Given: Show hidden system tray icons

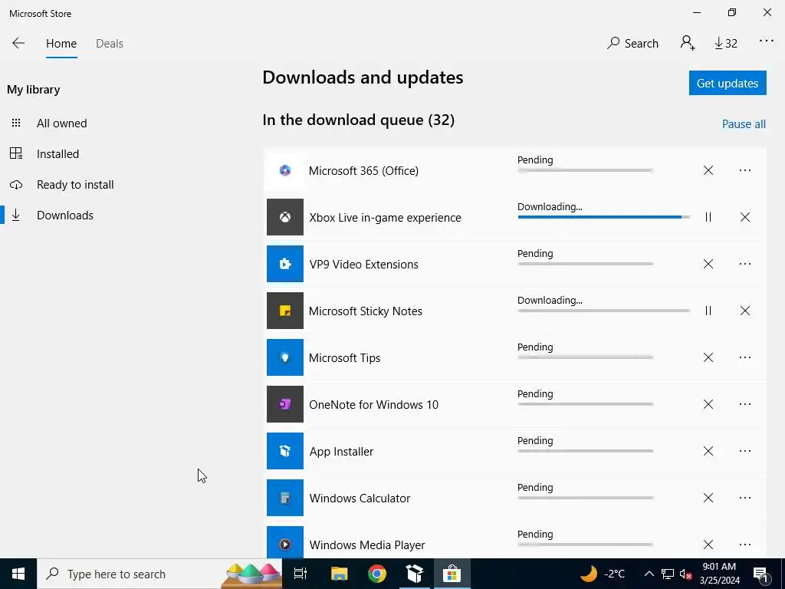Looking at the screenshot, I should click(649, 574).
